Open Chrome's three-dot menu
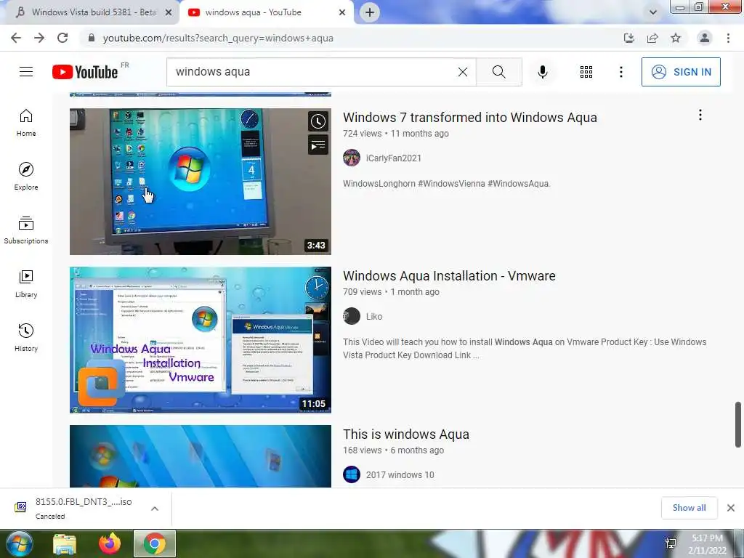This screenshot has height=558, width=744. 728,38
